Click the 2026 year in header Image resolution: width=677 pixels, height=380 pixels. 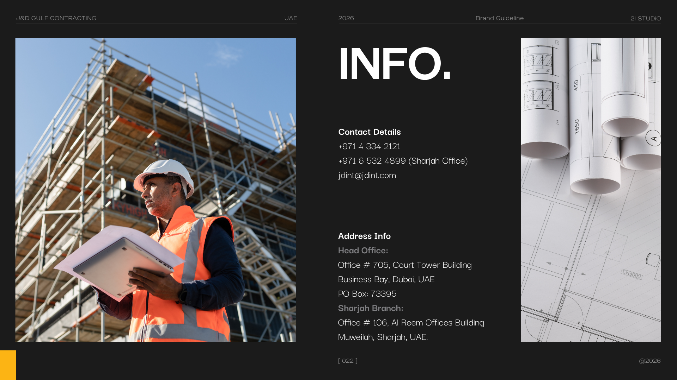[x=346, y=18]
